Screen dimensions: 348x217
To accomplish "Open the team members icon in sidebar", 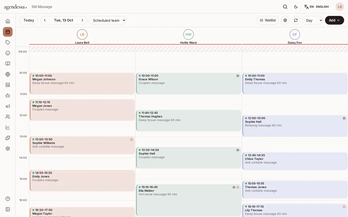I will pyautogui.click(x=8, y=117).
